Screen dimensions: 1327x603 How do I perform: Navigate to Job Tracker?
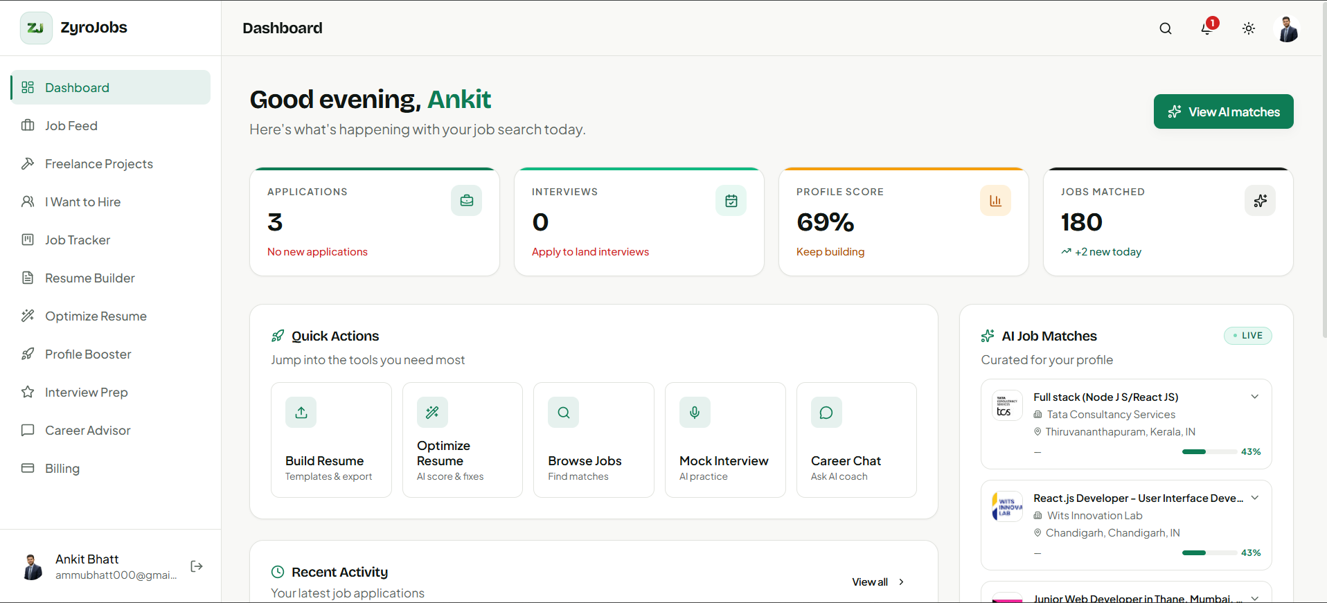pos(111,240)
